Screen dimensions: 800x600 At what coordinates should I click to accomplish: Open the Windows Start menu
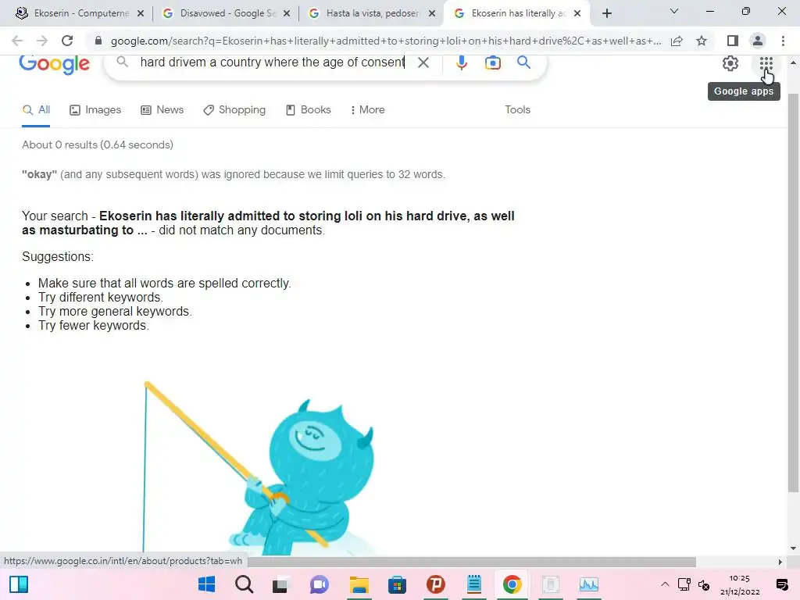(206, 584)
